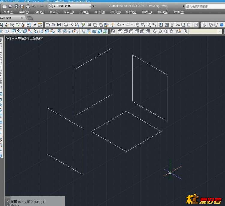225x206 pixels.
Task: Open the 视图(V) menu
Action: (39, 12)
